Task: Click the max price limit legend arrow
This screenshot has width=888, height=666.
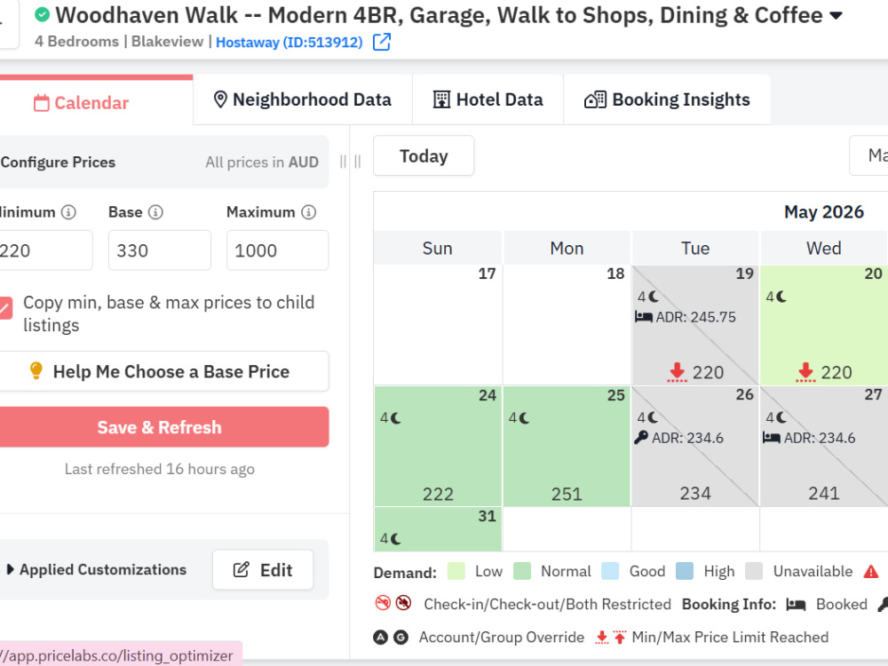Action: [620, 638]
